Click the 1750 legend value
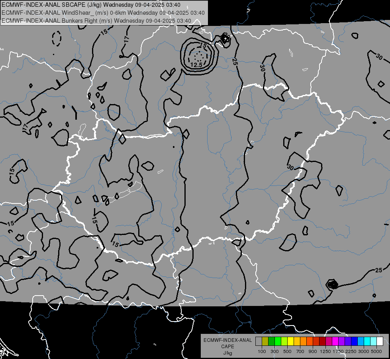Screen dimensions: 390x359 coord(338,351)
